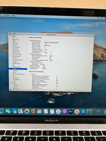This screenshot has width=106, height=141.
Task: Select FireWire in the sidebar
Action: click(15, 58)
